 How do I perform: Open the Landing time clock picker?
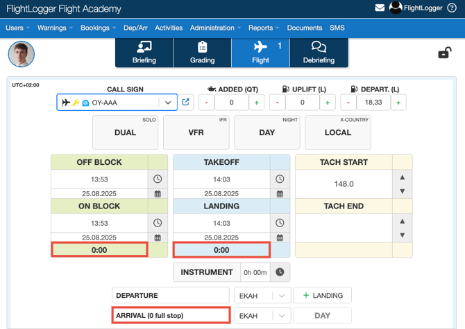click(280, 223)
